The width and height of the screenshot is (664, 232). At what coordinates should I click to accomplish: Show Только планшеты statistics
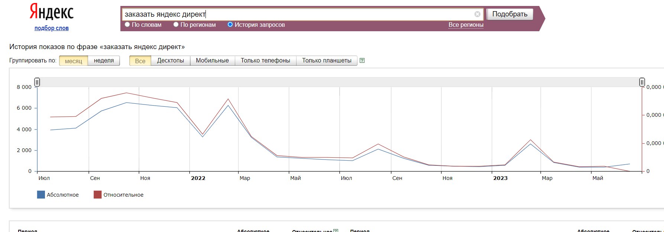(327, 61)
